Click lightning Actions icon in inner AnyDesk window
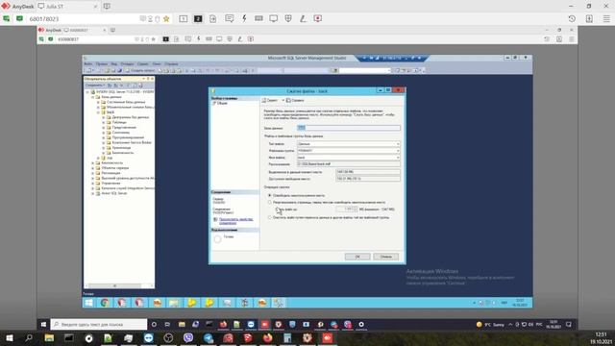This screenshot has height=346, width=615. pos(199,38)
